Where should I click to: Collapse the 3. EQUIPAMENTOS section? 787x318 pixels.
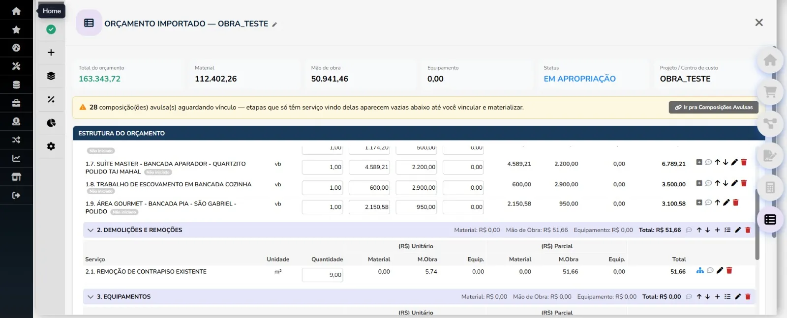[91, 297]
